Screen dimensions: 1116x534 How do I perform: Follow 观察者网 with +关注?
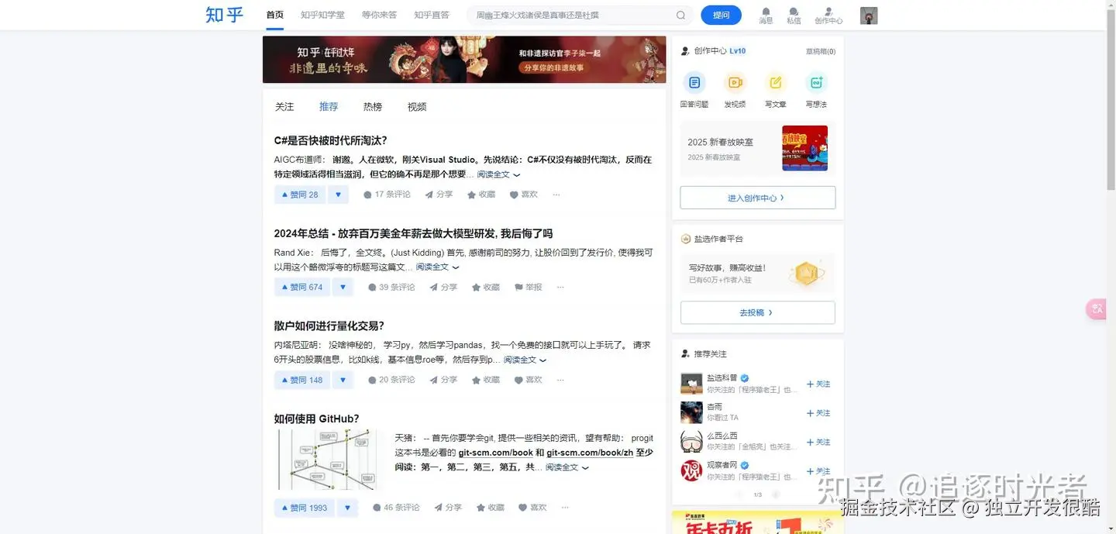click(x=818, y=471)
